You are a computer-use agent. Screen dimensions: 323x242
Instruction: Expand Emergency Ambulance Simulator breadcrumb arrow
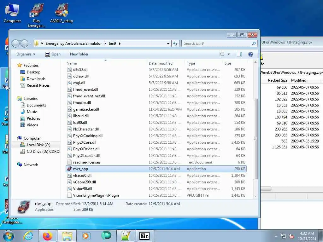click(x=105, y=43)
